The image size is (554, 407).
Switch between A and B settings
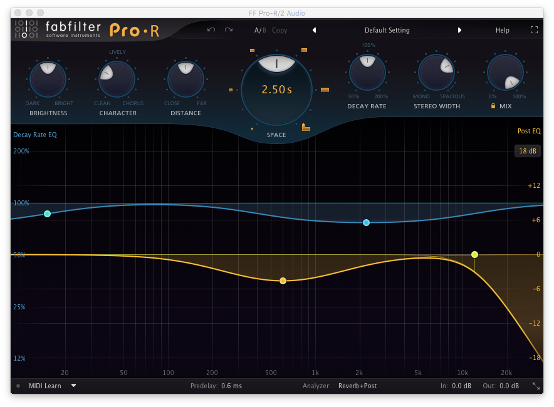tap(259, 29)
